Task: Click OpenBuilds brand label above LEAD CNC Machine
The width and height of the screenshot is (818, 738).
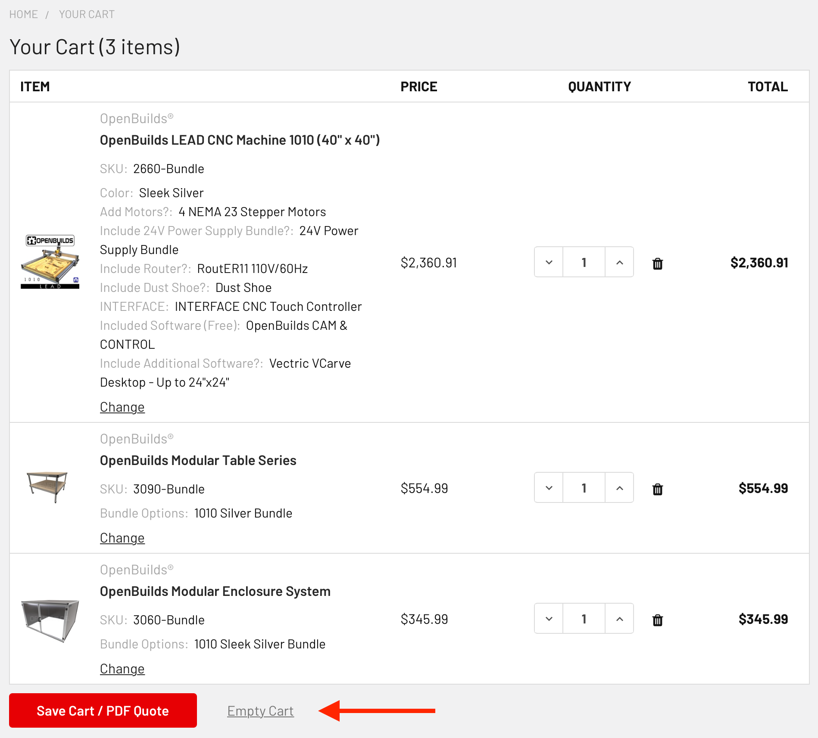Action: click(137, 118)
